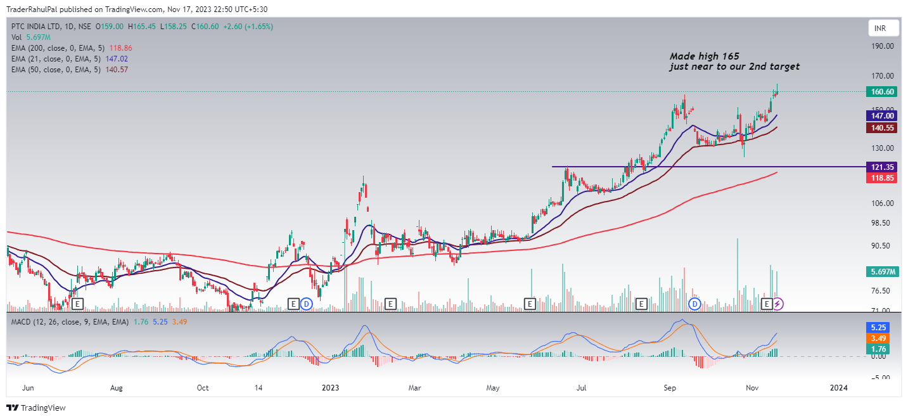Click the earnings E marker for February 2023

click(x=391, y=304)
